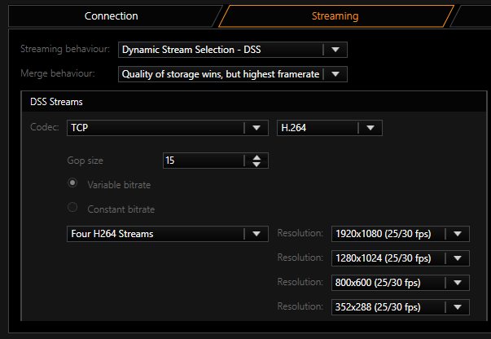Click the Quality of storage wins field
Screen dimensions: 491x339
[x=233, y=74]
